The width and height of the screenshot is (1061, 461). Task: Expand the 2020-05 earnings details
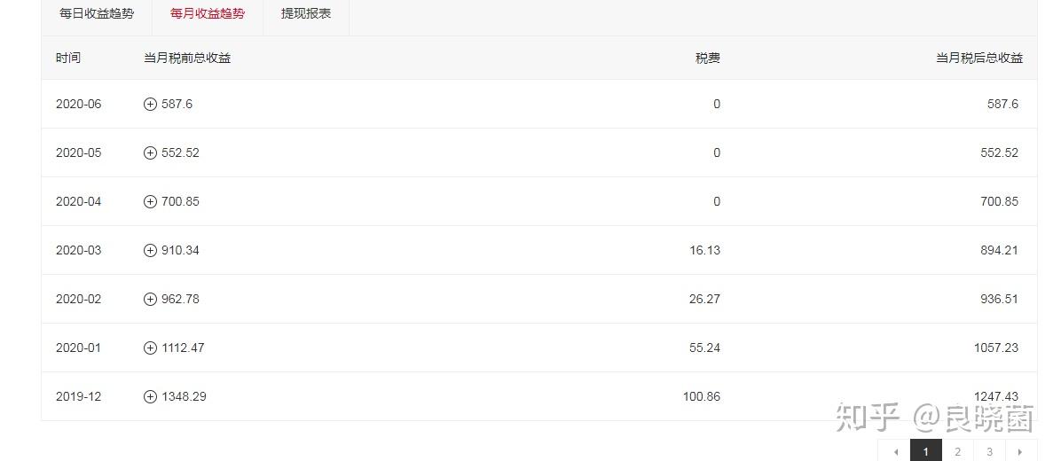point(150,152)
